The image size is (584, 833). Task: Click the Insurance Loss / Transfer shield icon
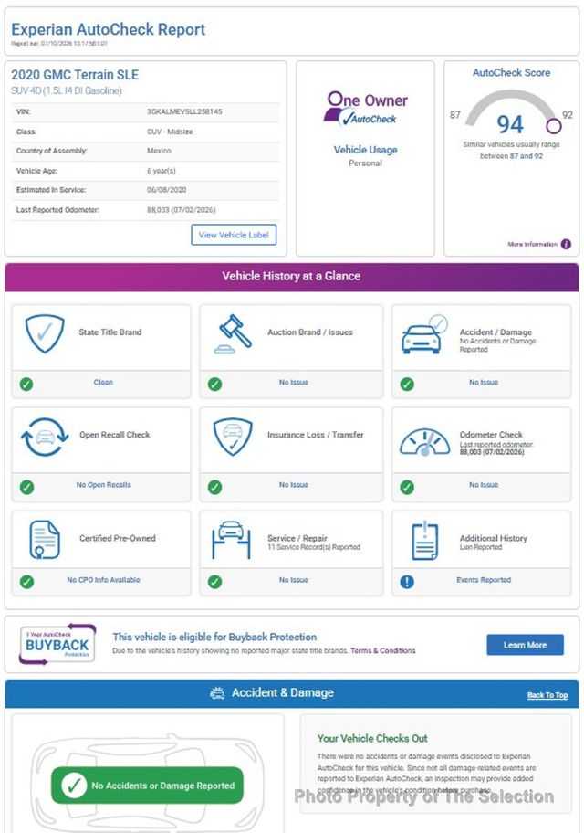click(233, 437)
